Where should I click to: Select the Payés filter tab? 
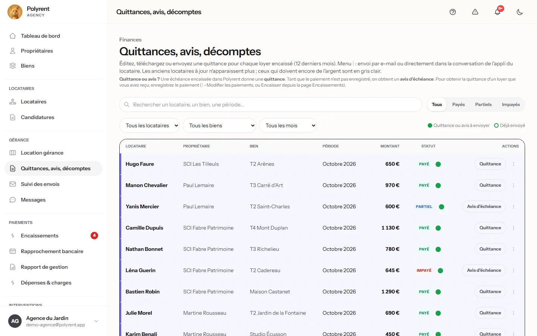pos(458,105)
